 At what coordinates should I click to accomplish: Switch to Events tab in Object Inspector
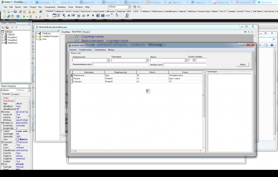(15, 94)
